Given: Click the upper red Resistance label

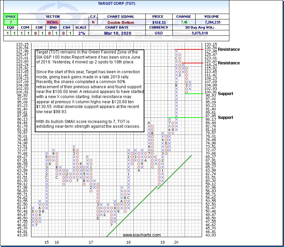Looking at the screenshot, I should [x=229, y=49].
